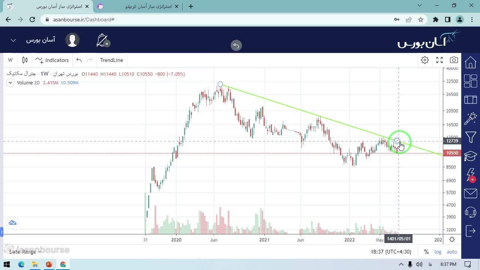The height and width of the screenshot is (270, 480).
Task: Open the magic wand tool in sidebar
Action: 471,118
